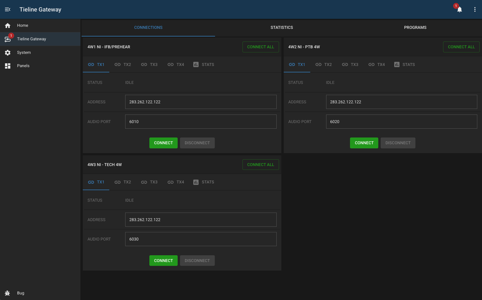482x300 pixels.
Task: Open the Bug report icon in the sidebar
Action: (x=8, y=293)
